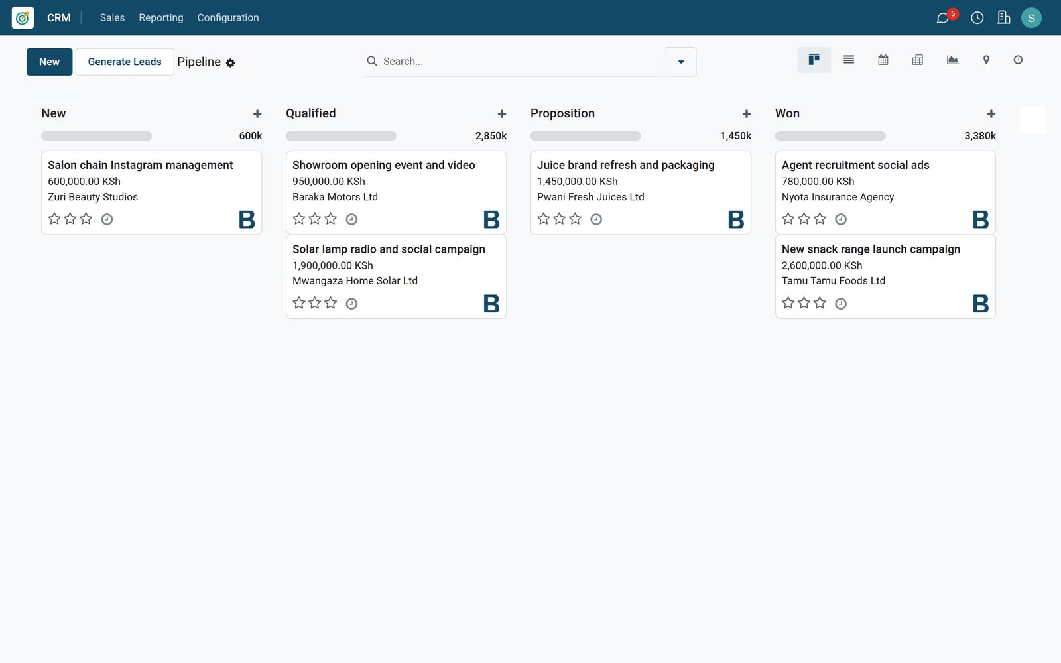
Task: Open the CRM app home icon
Action: [x=23, y=18]
